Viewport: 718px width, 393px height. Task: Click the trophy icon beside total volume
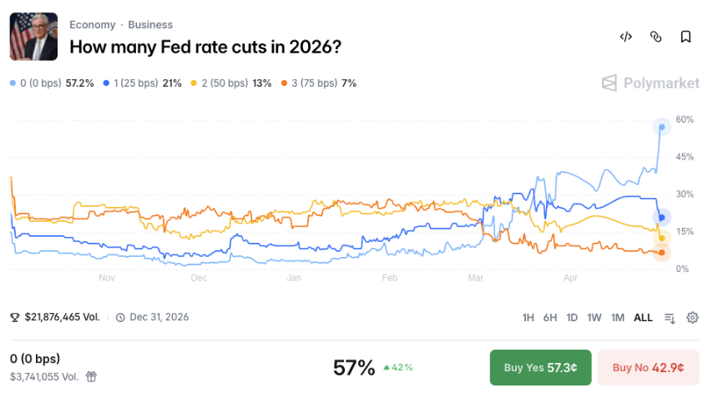(x=14, y=317)
